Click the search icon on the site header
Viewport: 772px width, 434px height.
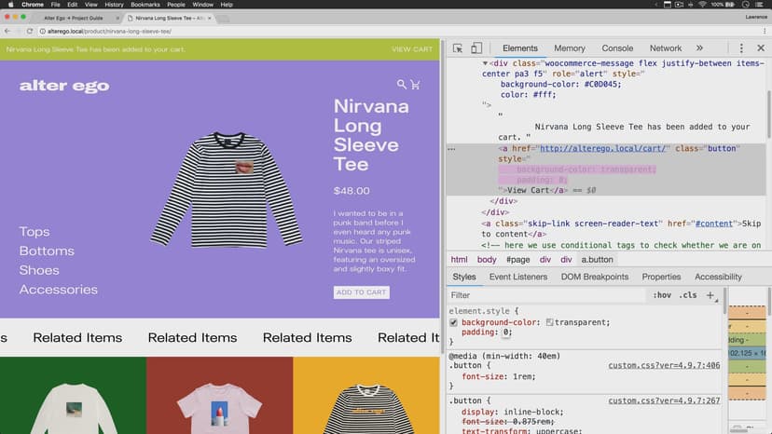(x=402, y=85)
